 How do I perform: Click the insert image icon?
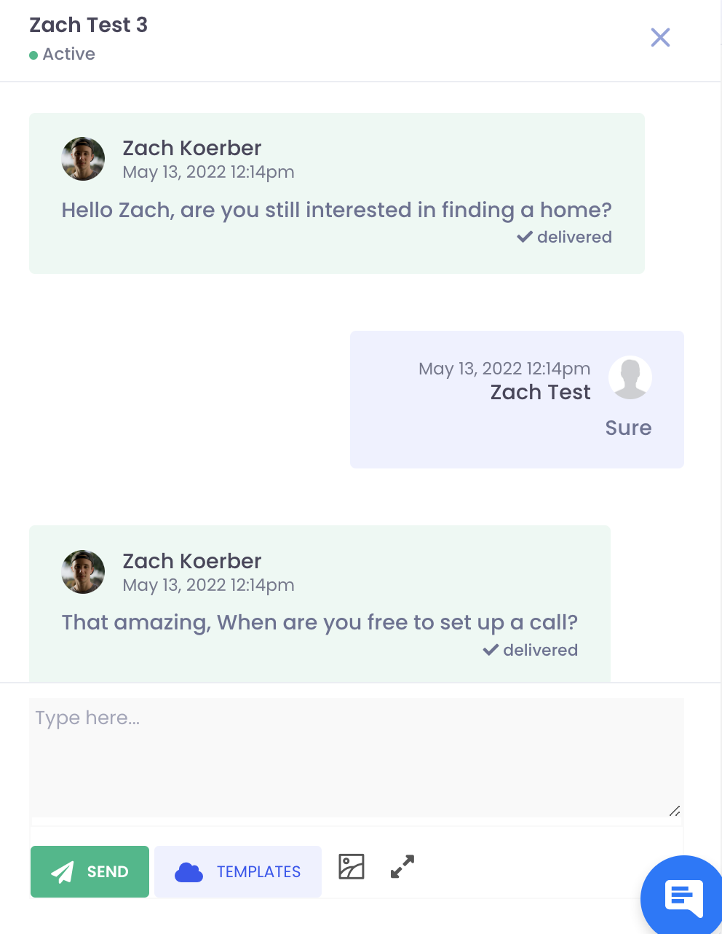click(x=352, y=867)
